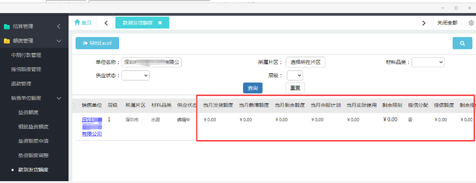
Task: Open the 层级 dropdown
Action: [295, 76]
